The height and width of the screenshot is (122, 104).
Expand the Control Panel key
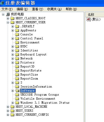pyautogui.click(x=12, y=38)
